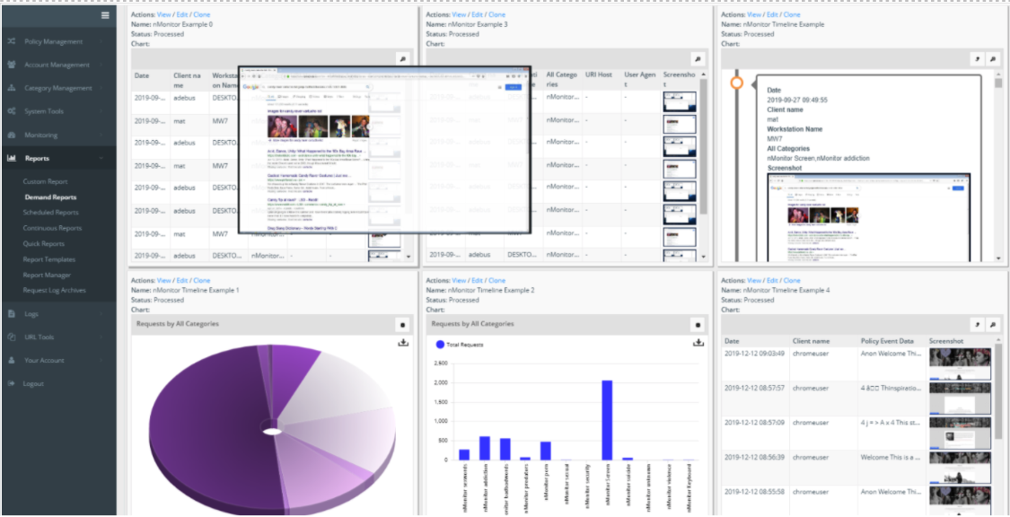Click the wrench icon in nMonitor Example 0 panel
Viewport: 1010px width, 517px height.
[402, 58]
